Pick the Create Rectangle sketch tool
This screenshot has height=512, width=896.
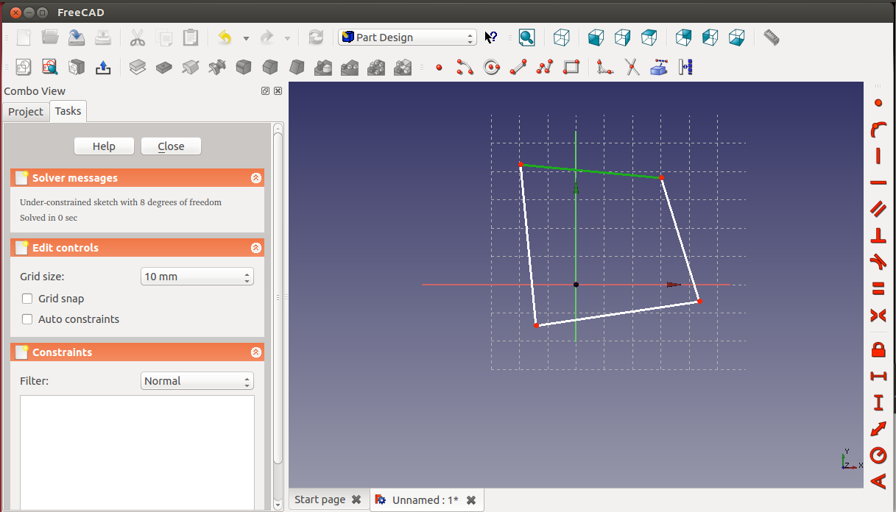tap(571, 68)
